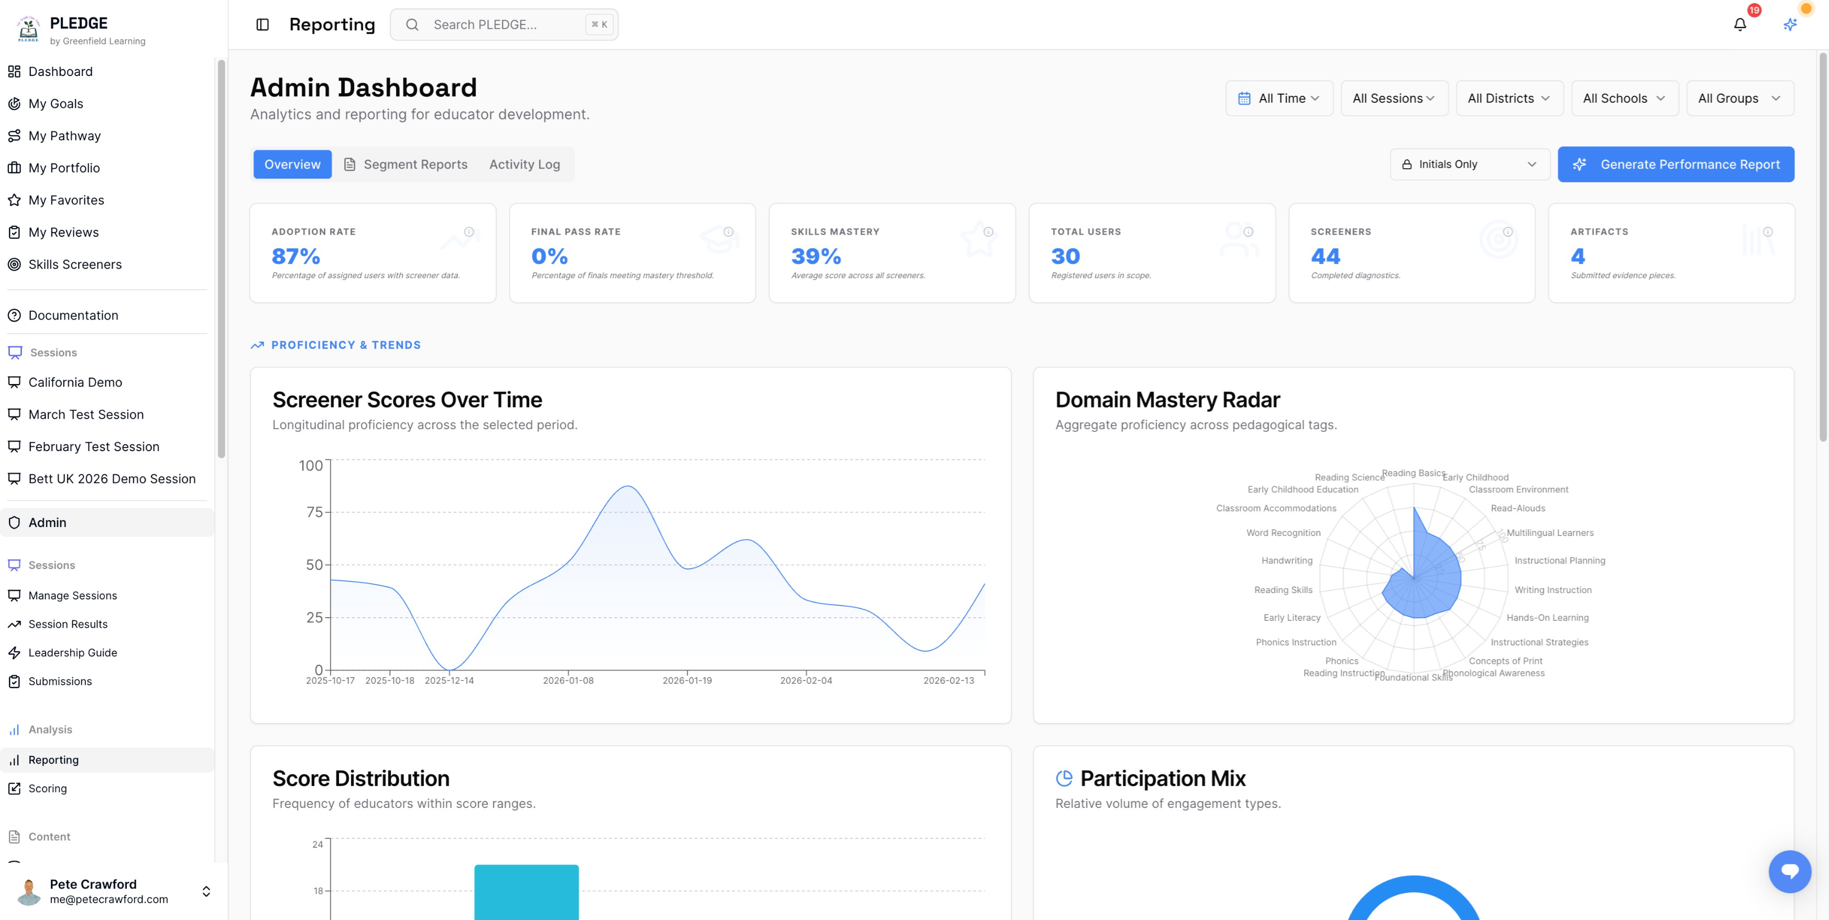The height and width of the screenshot is (920, 1829).
Task: Open My Portfolio from the sidebar
Action: pyautogui.click(x=64, y=168)
